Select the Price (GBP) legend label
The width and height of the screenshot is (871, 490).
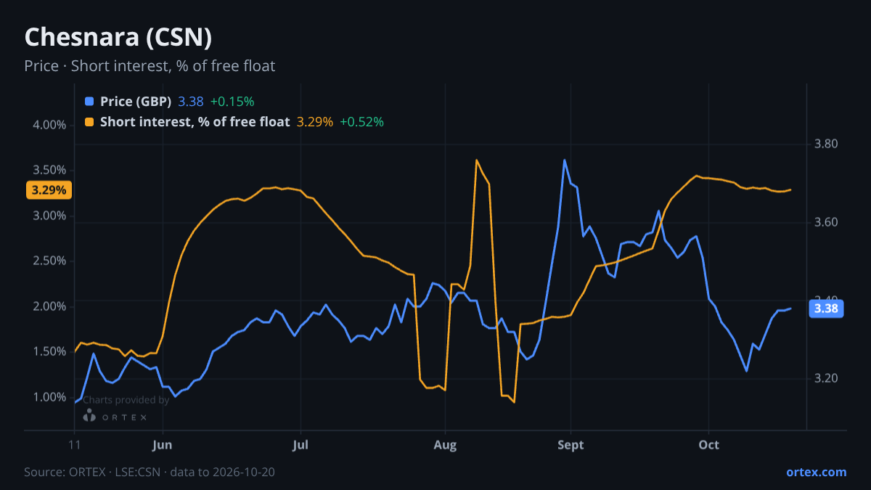(x=136, y=102)
